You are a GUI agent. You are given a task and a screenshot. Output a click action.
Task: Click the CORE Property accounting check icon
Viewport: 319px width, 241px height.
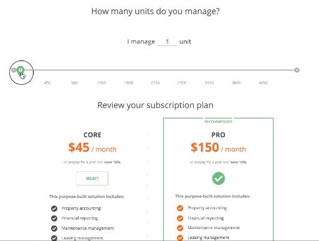54,209
